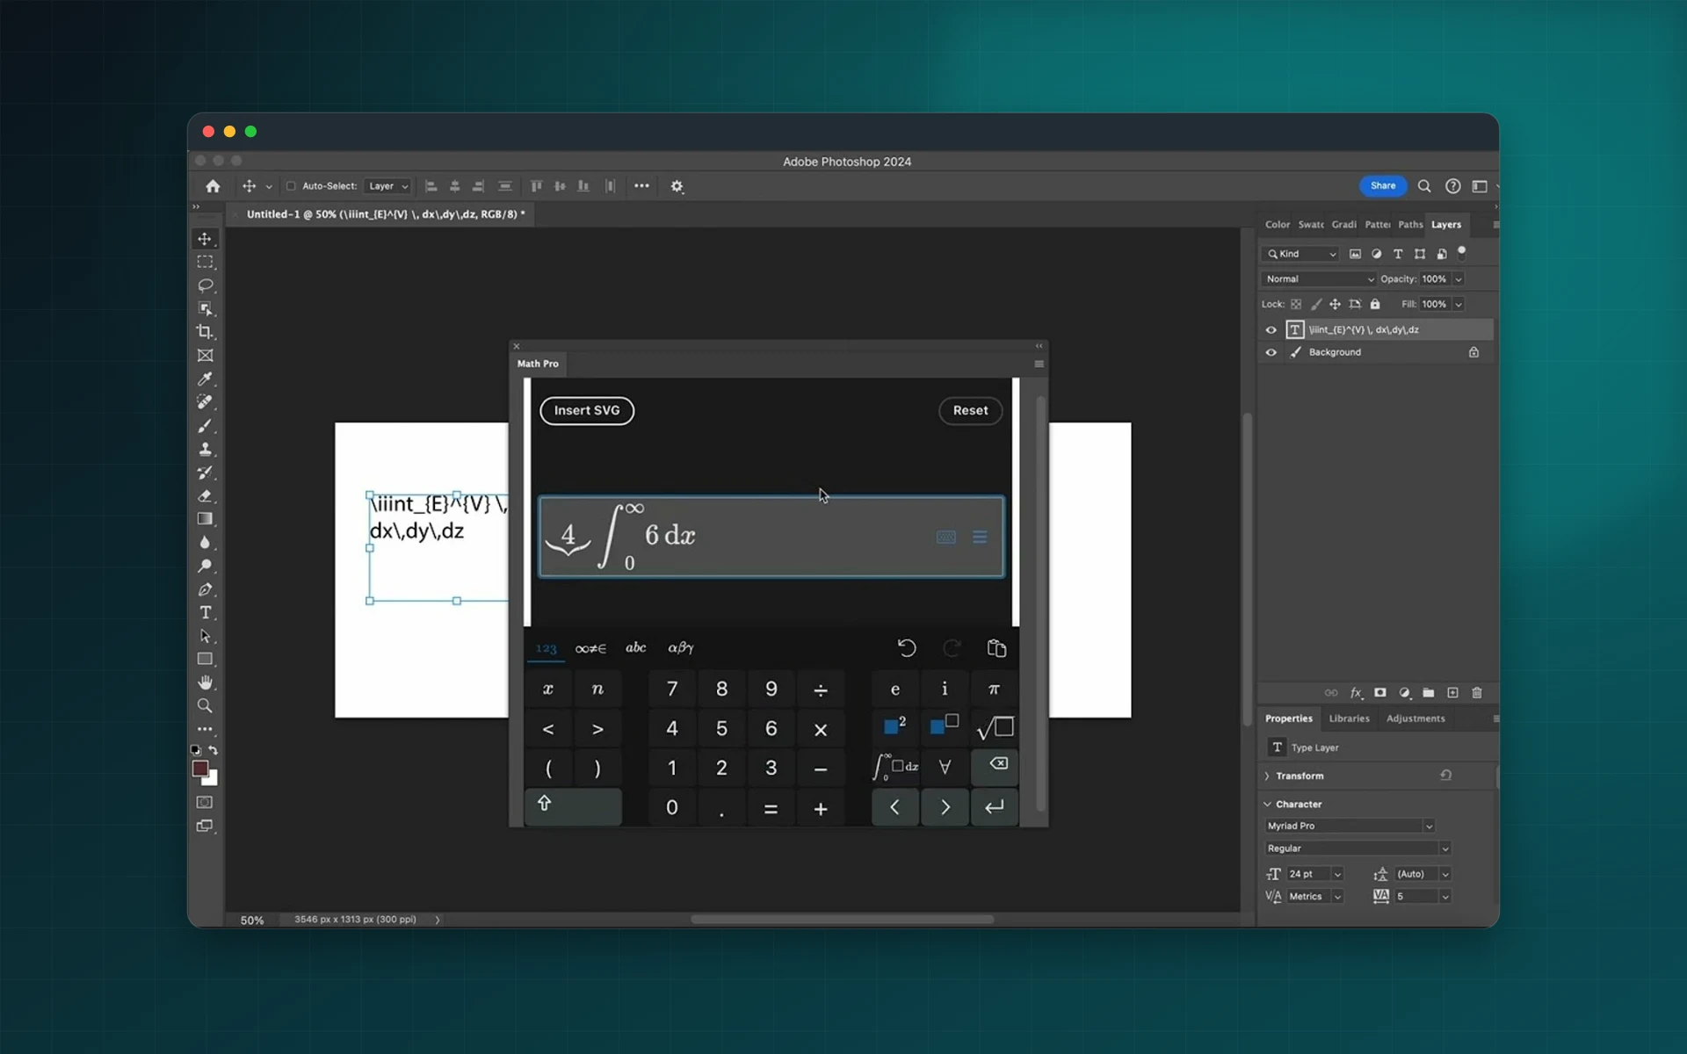Open the Myriad Pro font dropdown
This screenshot has height=1054, width=1687.
click(x=1350, y=826)
